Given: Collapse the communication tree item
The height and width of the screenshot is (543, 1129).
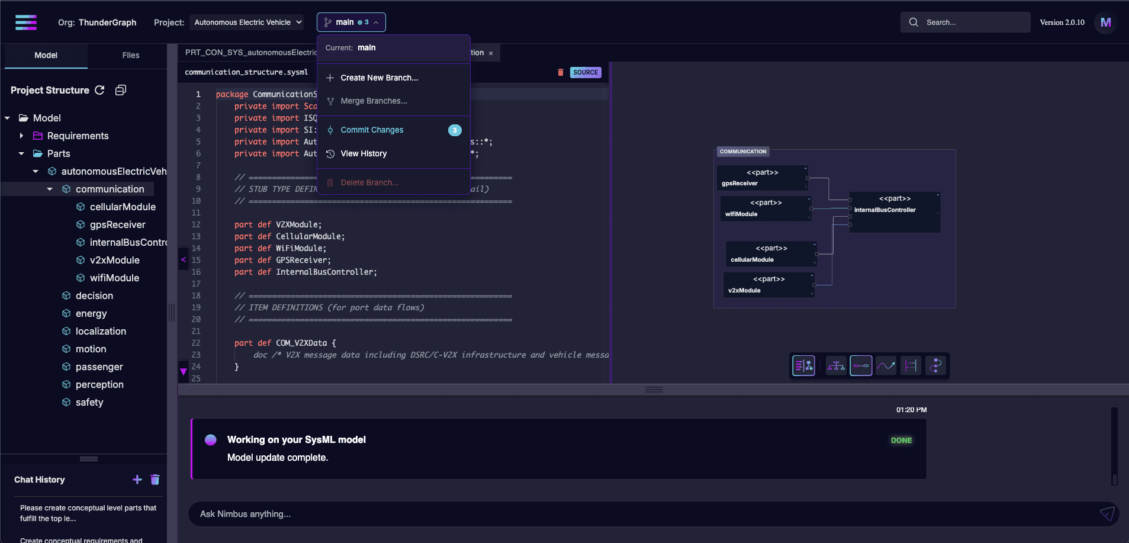Looking at the screenshot, I should [x=50, y=189].
